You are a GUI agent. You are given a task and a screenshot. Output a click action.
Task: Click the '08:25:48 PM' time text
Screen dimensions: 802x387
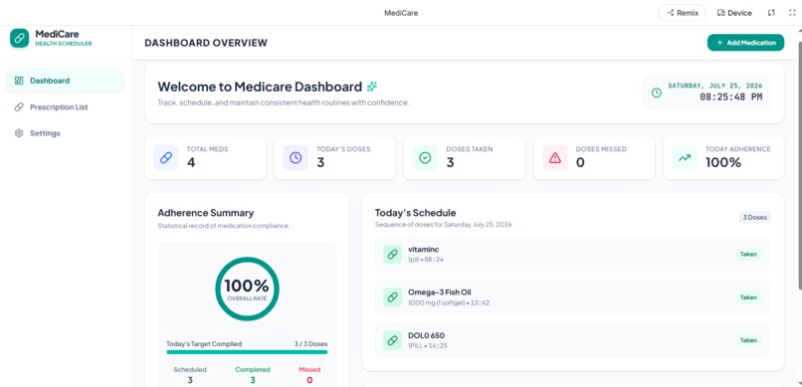(731, 97)
